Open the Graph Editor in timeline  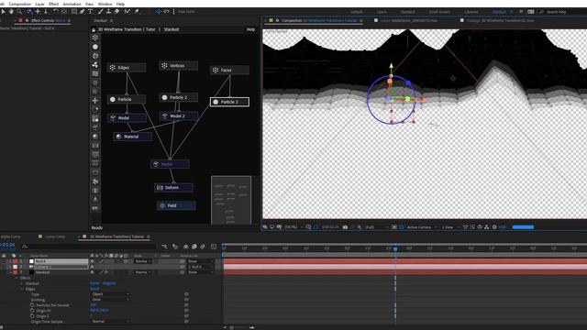pos(214,247)
